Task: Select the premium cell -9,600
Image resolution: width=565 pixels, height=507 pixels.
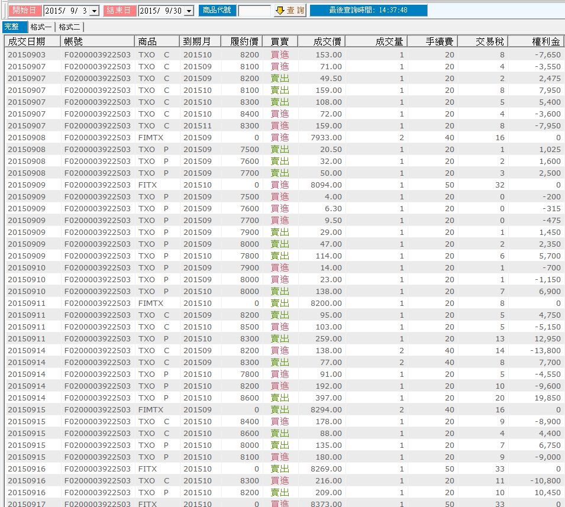Action: click(x=548, y=386)
